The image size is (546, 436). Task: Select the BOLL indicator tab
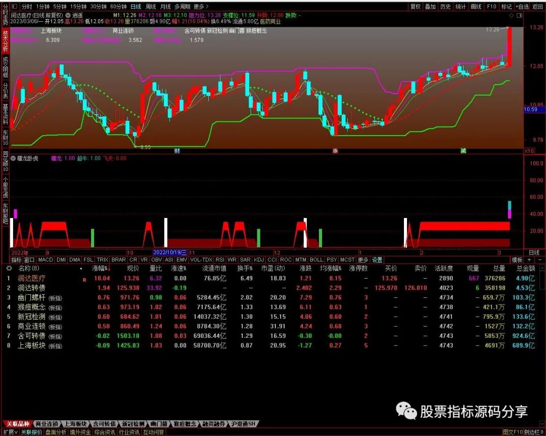click(x=316, y=259)
